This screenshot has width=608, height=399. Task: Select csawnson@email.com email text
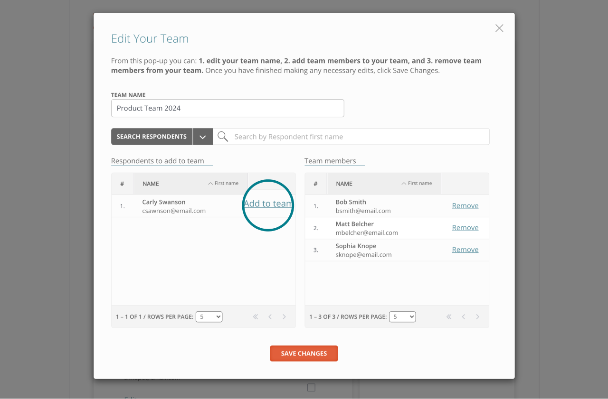pyautogui.click(x=174, y=211)
